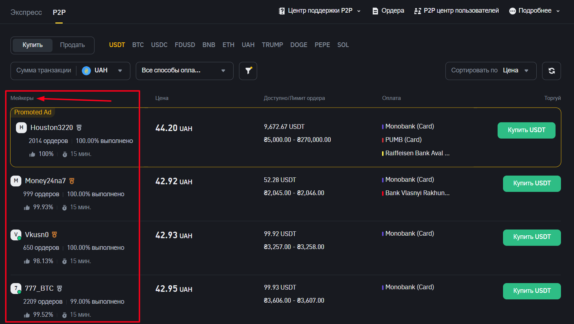Open 777_BTC maker profile name
Screen dimensions: 574x324
pos(39,288)
